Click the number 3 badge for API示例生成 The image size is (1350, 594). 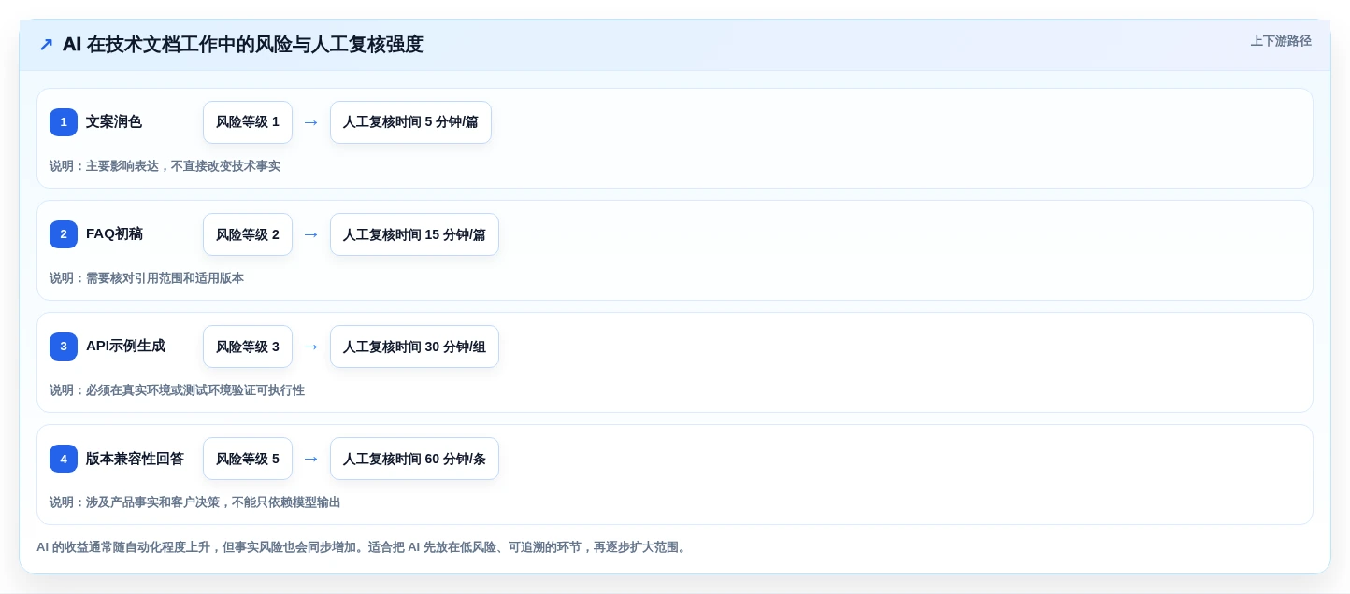[64, 346]
